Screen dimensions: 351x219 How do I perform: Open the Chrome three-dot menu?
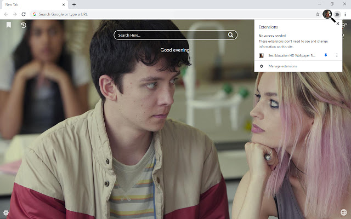(x=345, y=14)
